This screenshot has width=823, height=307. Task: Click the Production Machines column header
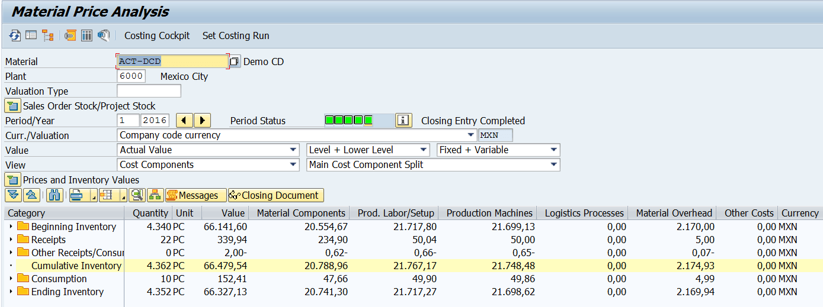click(x=488, y=213)
